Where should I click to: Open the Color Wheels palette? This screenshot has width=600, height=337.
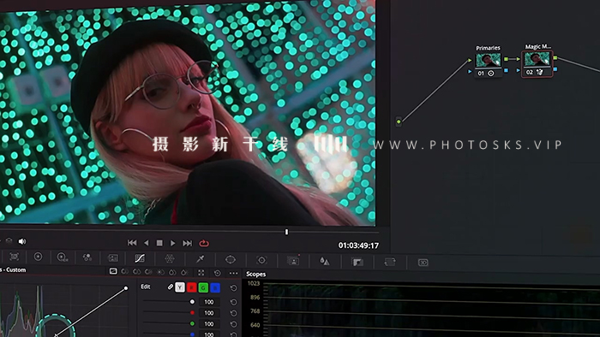click(x=38, y=257)
